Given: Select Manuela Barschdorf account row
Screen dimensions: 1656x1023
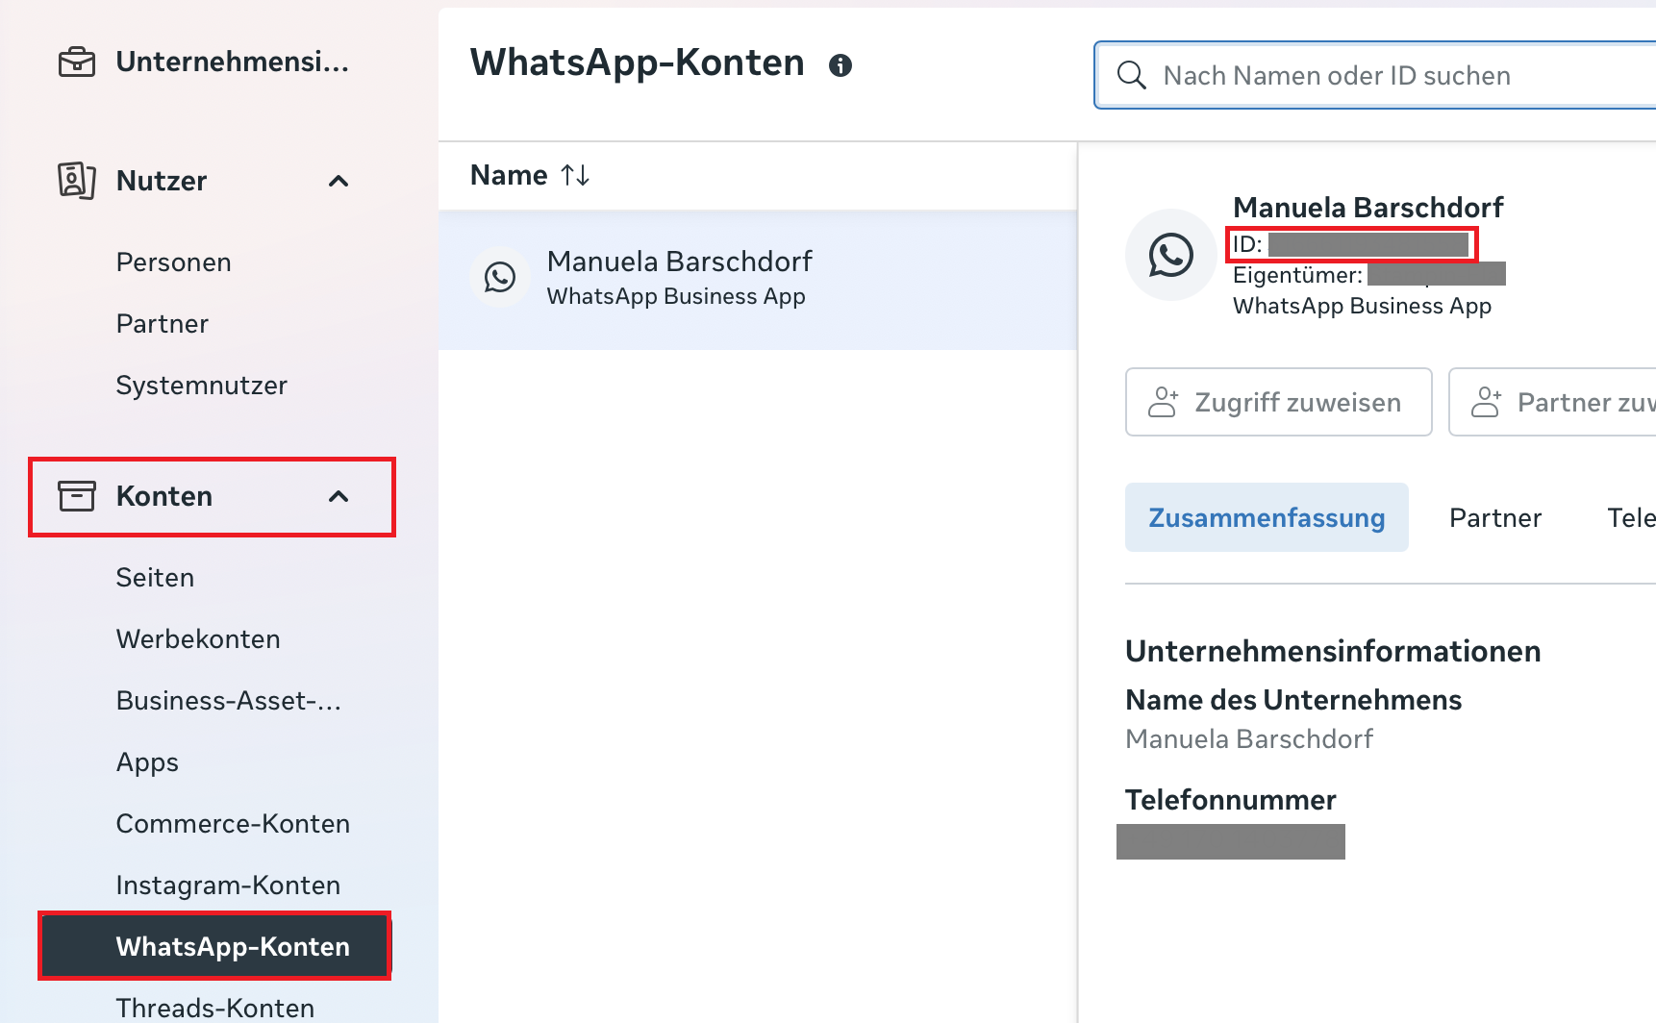Looking at the screenshot, I should tap(758, 280).
